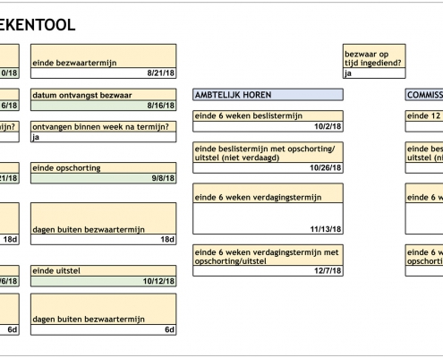
Task: Select the einde opschorting label
Action: [x=66, y=168]
